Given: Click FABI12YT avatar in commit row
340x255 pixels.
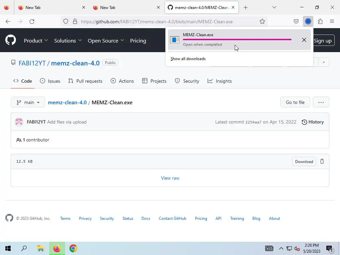Looking at the screenshot, I should (19, 122).
